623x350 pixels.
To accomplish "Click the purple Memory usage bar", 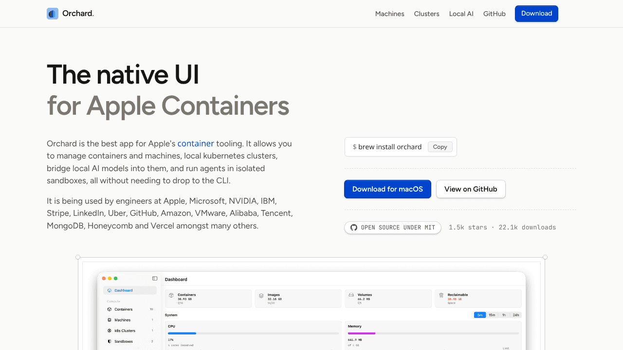I will pyautogui.click(x=362, y=333).
